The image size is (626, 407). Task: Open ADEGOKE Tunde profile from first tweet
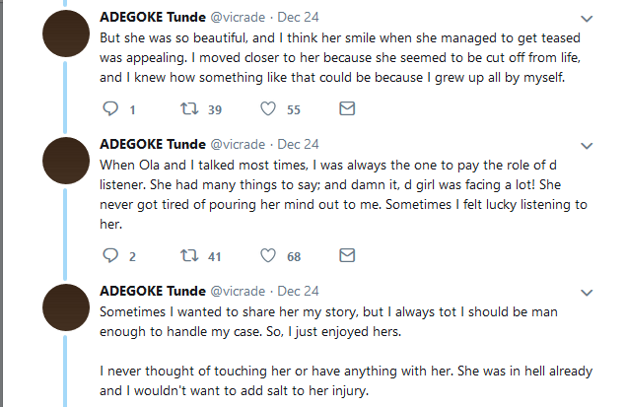coord(153,17)
